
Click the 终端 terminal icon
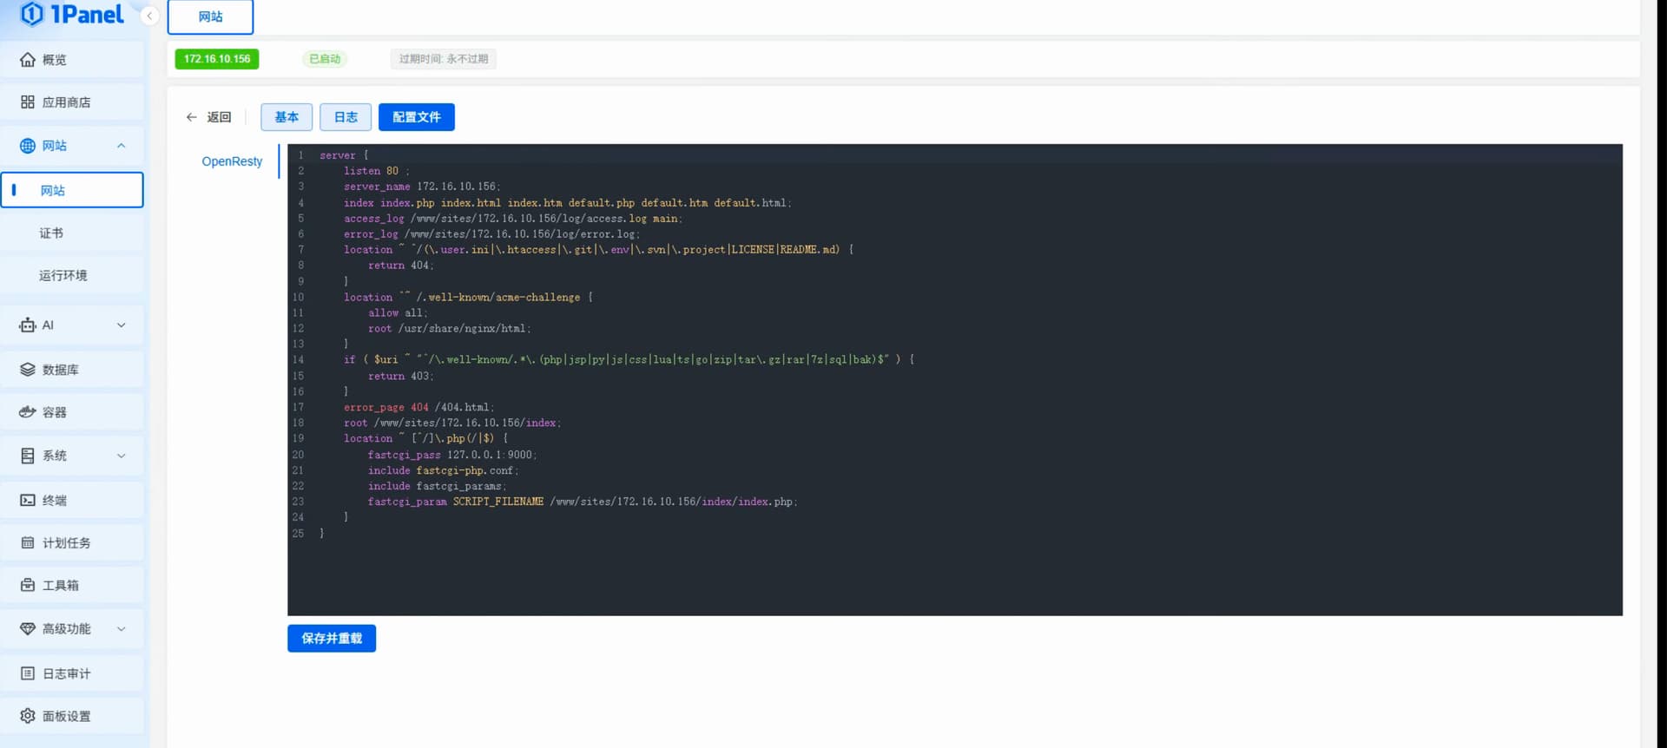tap(28, 500)
